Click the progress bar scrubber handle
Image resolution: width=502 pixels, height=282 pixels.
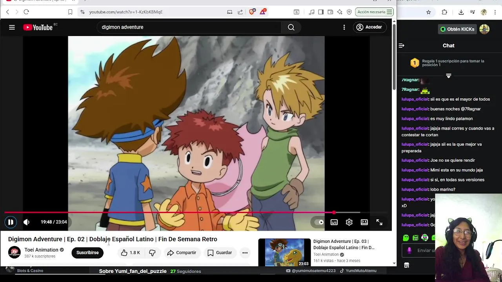(334, 213)
